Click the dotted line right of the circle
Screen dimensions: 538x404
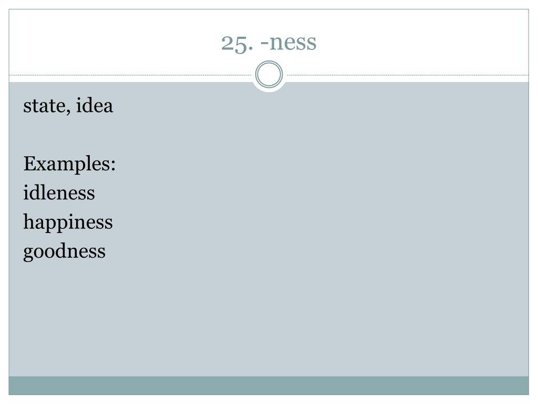click(x=408, y=75)
